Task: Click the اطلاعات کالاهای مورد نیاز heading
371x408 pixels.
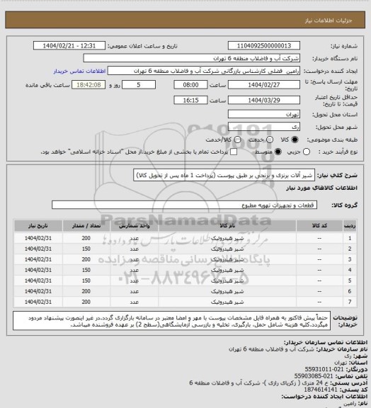Action: click(321, 188)
